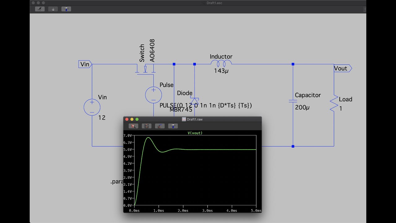Autorange the Y axis in the Draft1.raw toolbar
Viewport: 396px width, 223px height.
click(147, 126)
